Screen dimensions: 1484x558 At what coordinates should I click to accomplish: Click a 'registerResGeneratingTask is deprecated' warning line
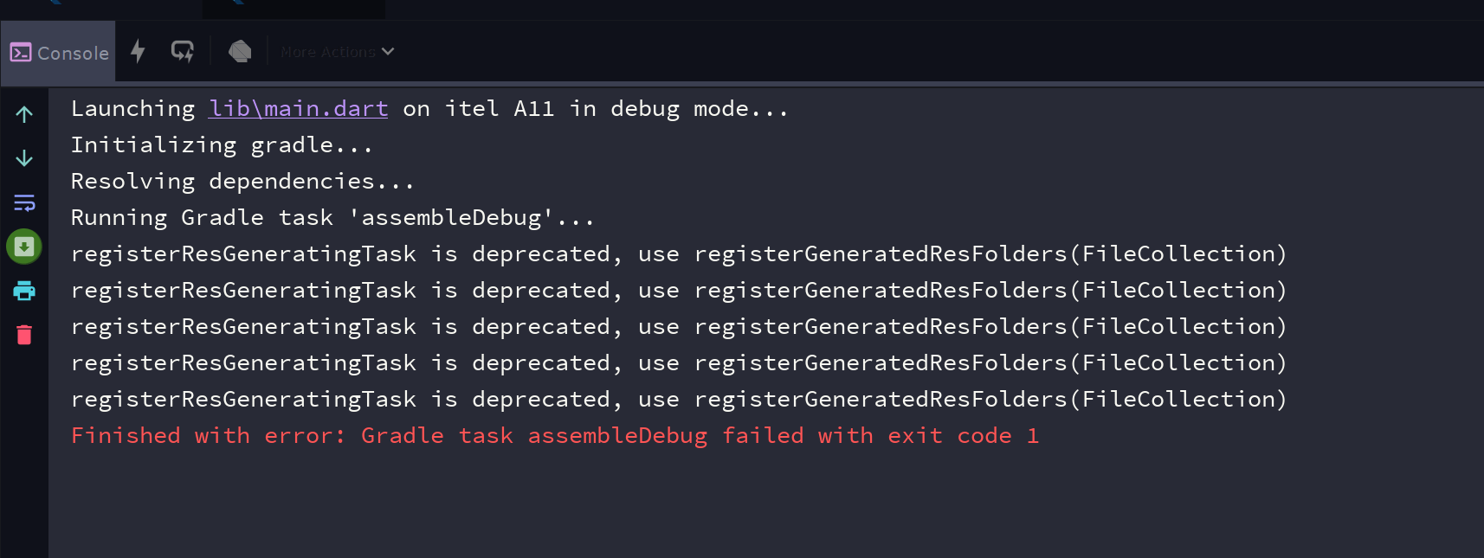pyautogui.click(x=679, y=253)
